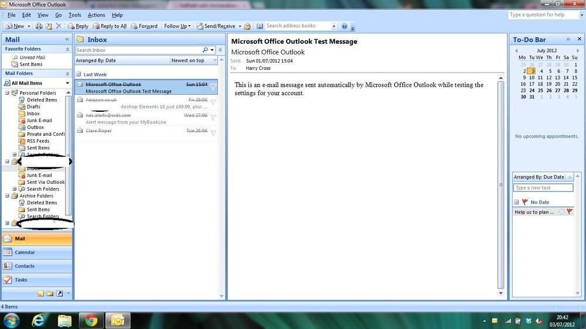Open the New item dropdown arrow
This screenshot has height=329, width=586.
[x=29, y=26]
